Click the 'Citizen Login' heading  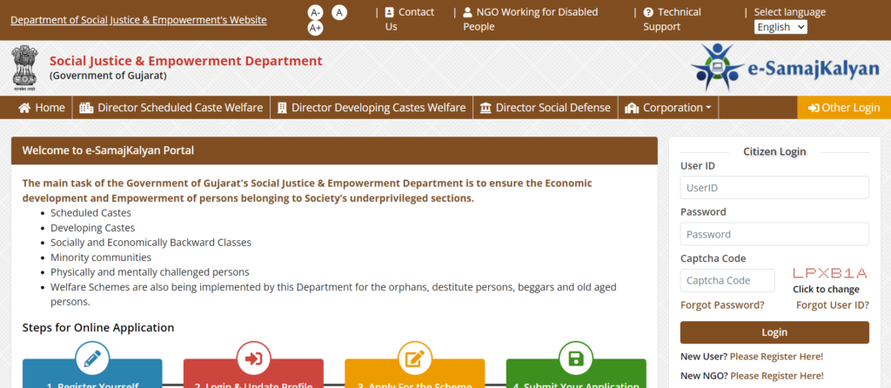(x=774, y=151)
